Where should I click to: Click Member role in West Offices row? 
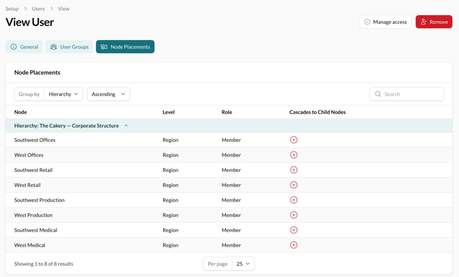(231, 155)
